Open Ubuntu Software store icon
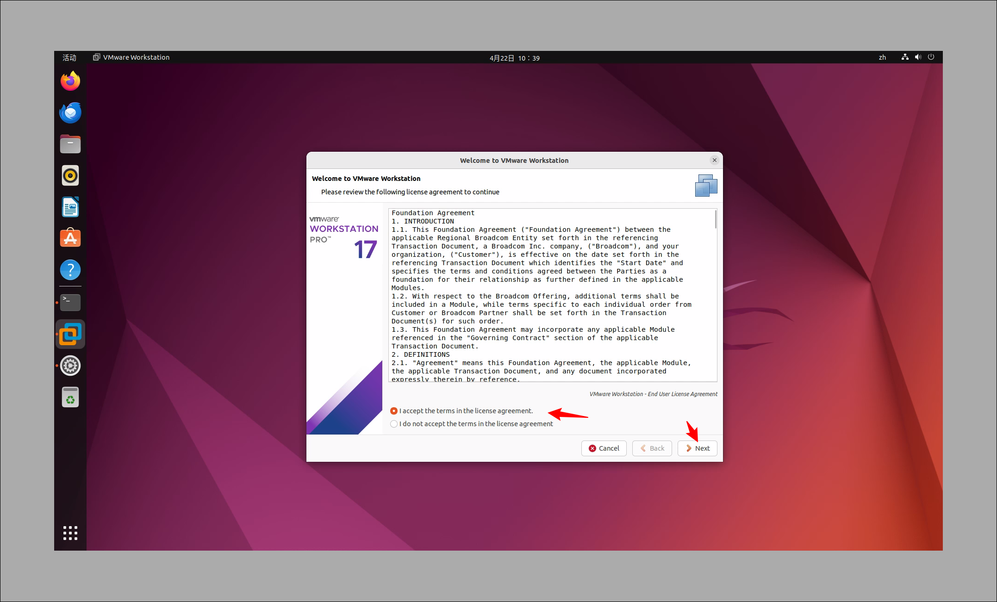This screenshot has width=997, height=602. (x=70, y=238)
